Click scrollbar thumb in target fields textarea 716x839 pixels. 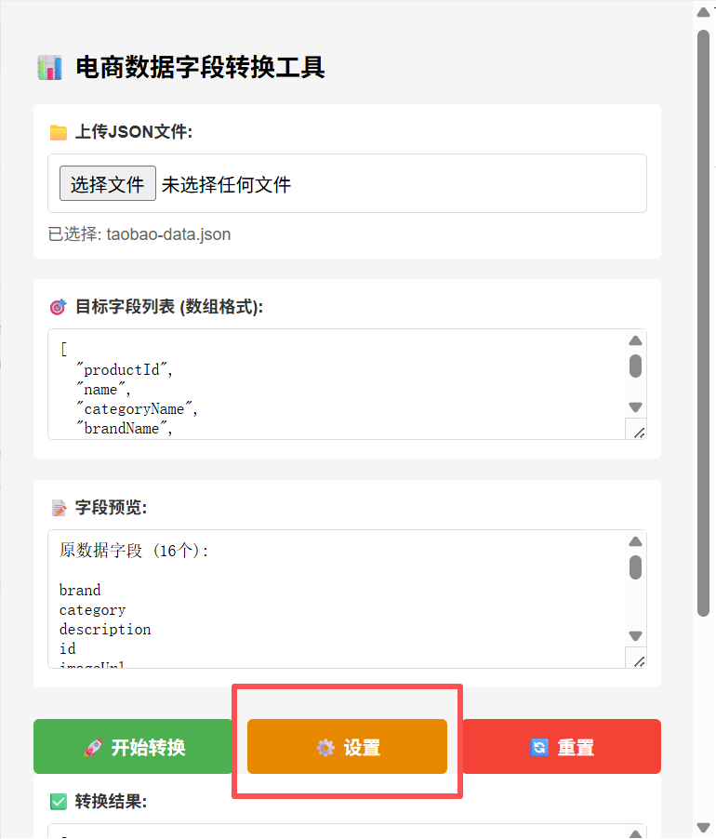(635, 366)
